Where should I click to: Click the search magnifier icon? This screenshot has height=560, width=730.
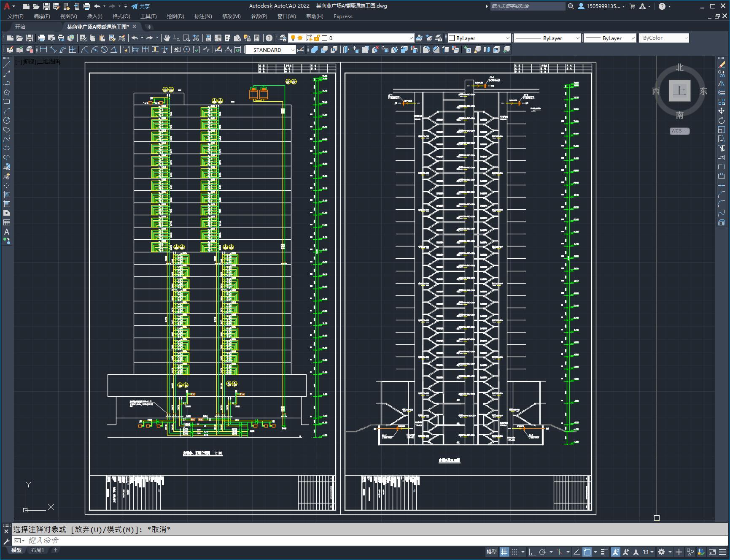[571, 6]
